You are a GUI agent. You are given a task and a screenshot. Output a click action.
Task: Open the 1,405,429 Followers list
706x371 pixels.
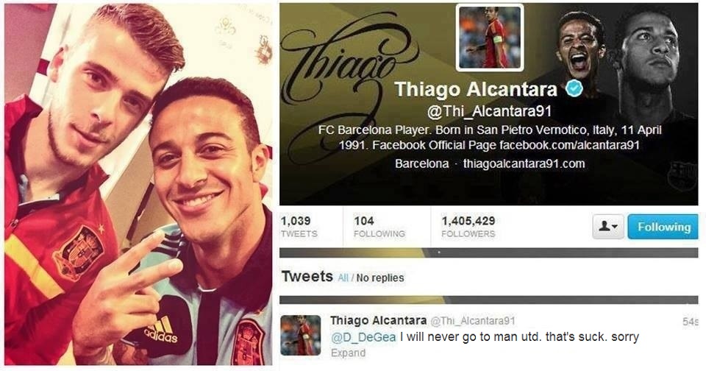[468, 227]
